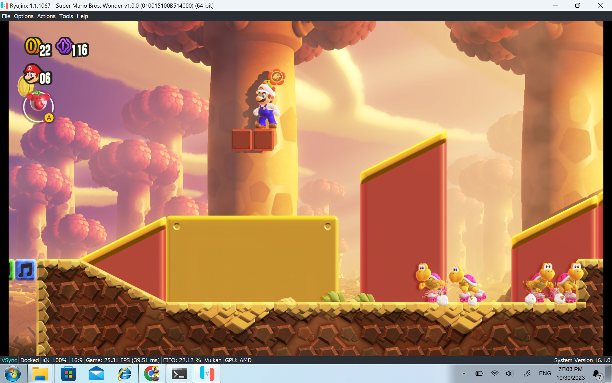The width and height of the screenshot is (612, 383).
Task: Open the Actions menu
Action: pos(46,16)
